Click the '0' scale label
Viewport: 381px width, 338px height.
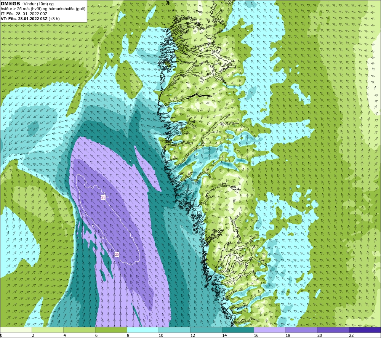point(1,335)
